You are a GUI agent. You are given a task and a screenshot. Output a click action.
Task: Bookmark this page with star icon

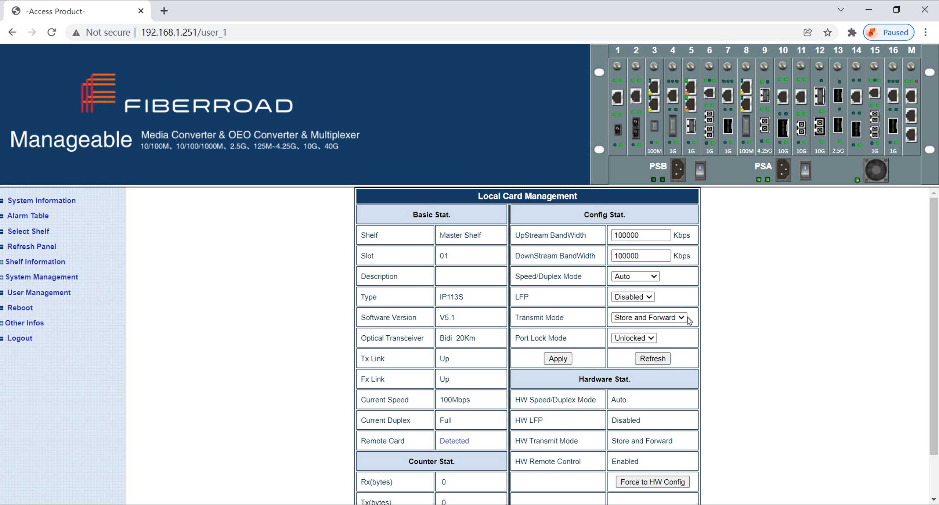827,32
